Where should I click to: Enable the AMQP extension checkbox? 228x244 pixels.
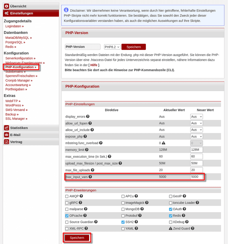tap(67, 196)
